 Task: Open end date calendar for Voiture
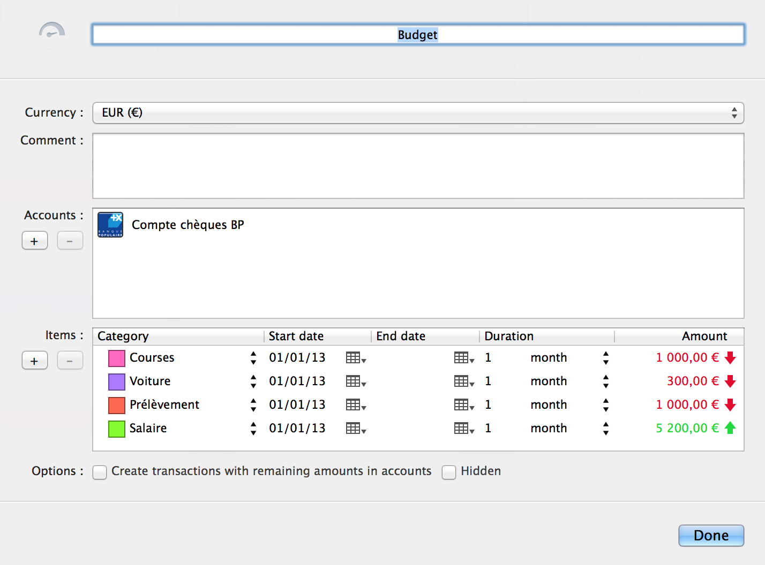pyautogui.click(x=464, y=381)
